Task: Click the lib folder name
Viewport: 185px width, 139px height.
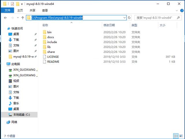Action: tap(49, 47)
